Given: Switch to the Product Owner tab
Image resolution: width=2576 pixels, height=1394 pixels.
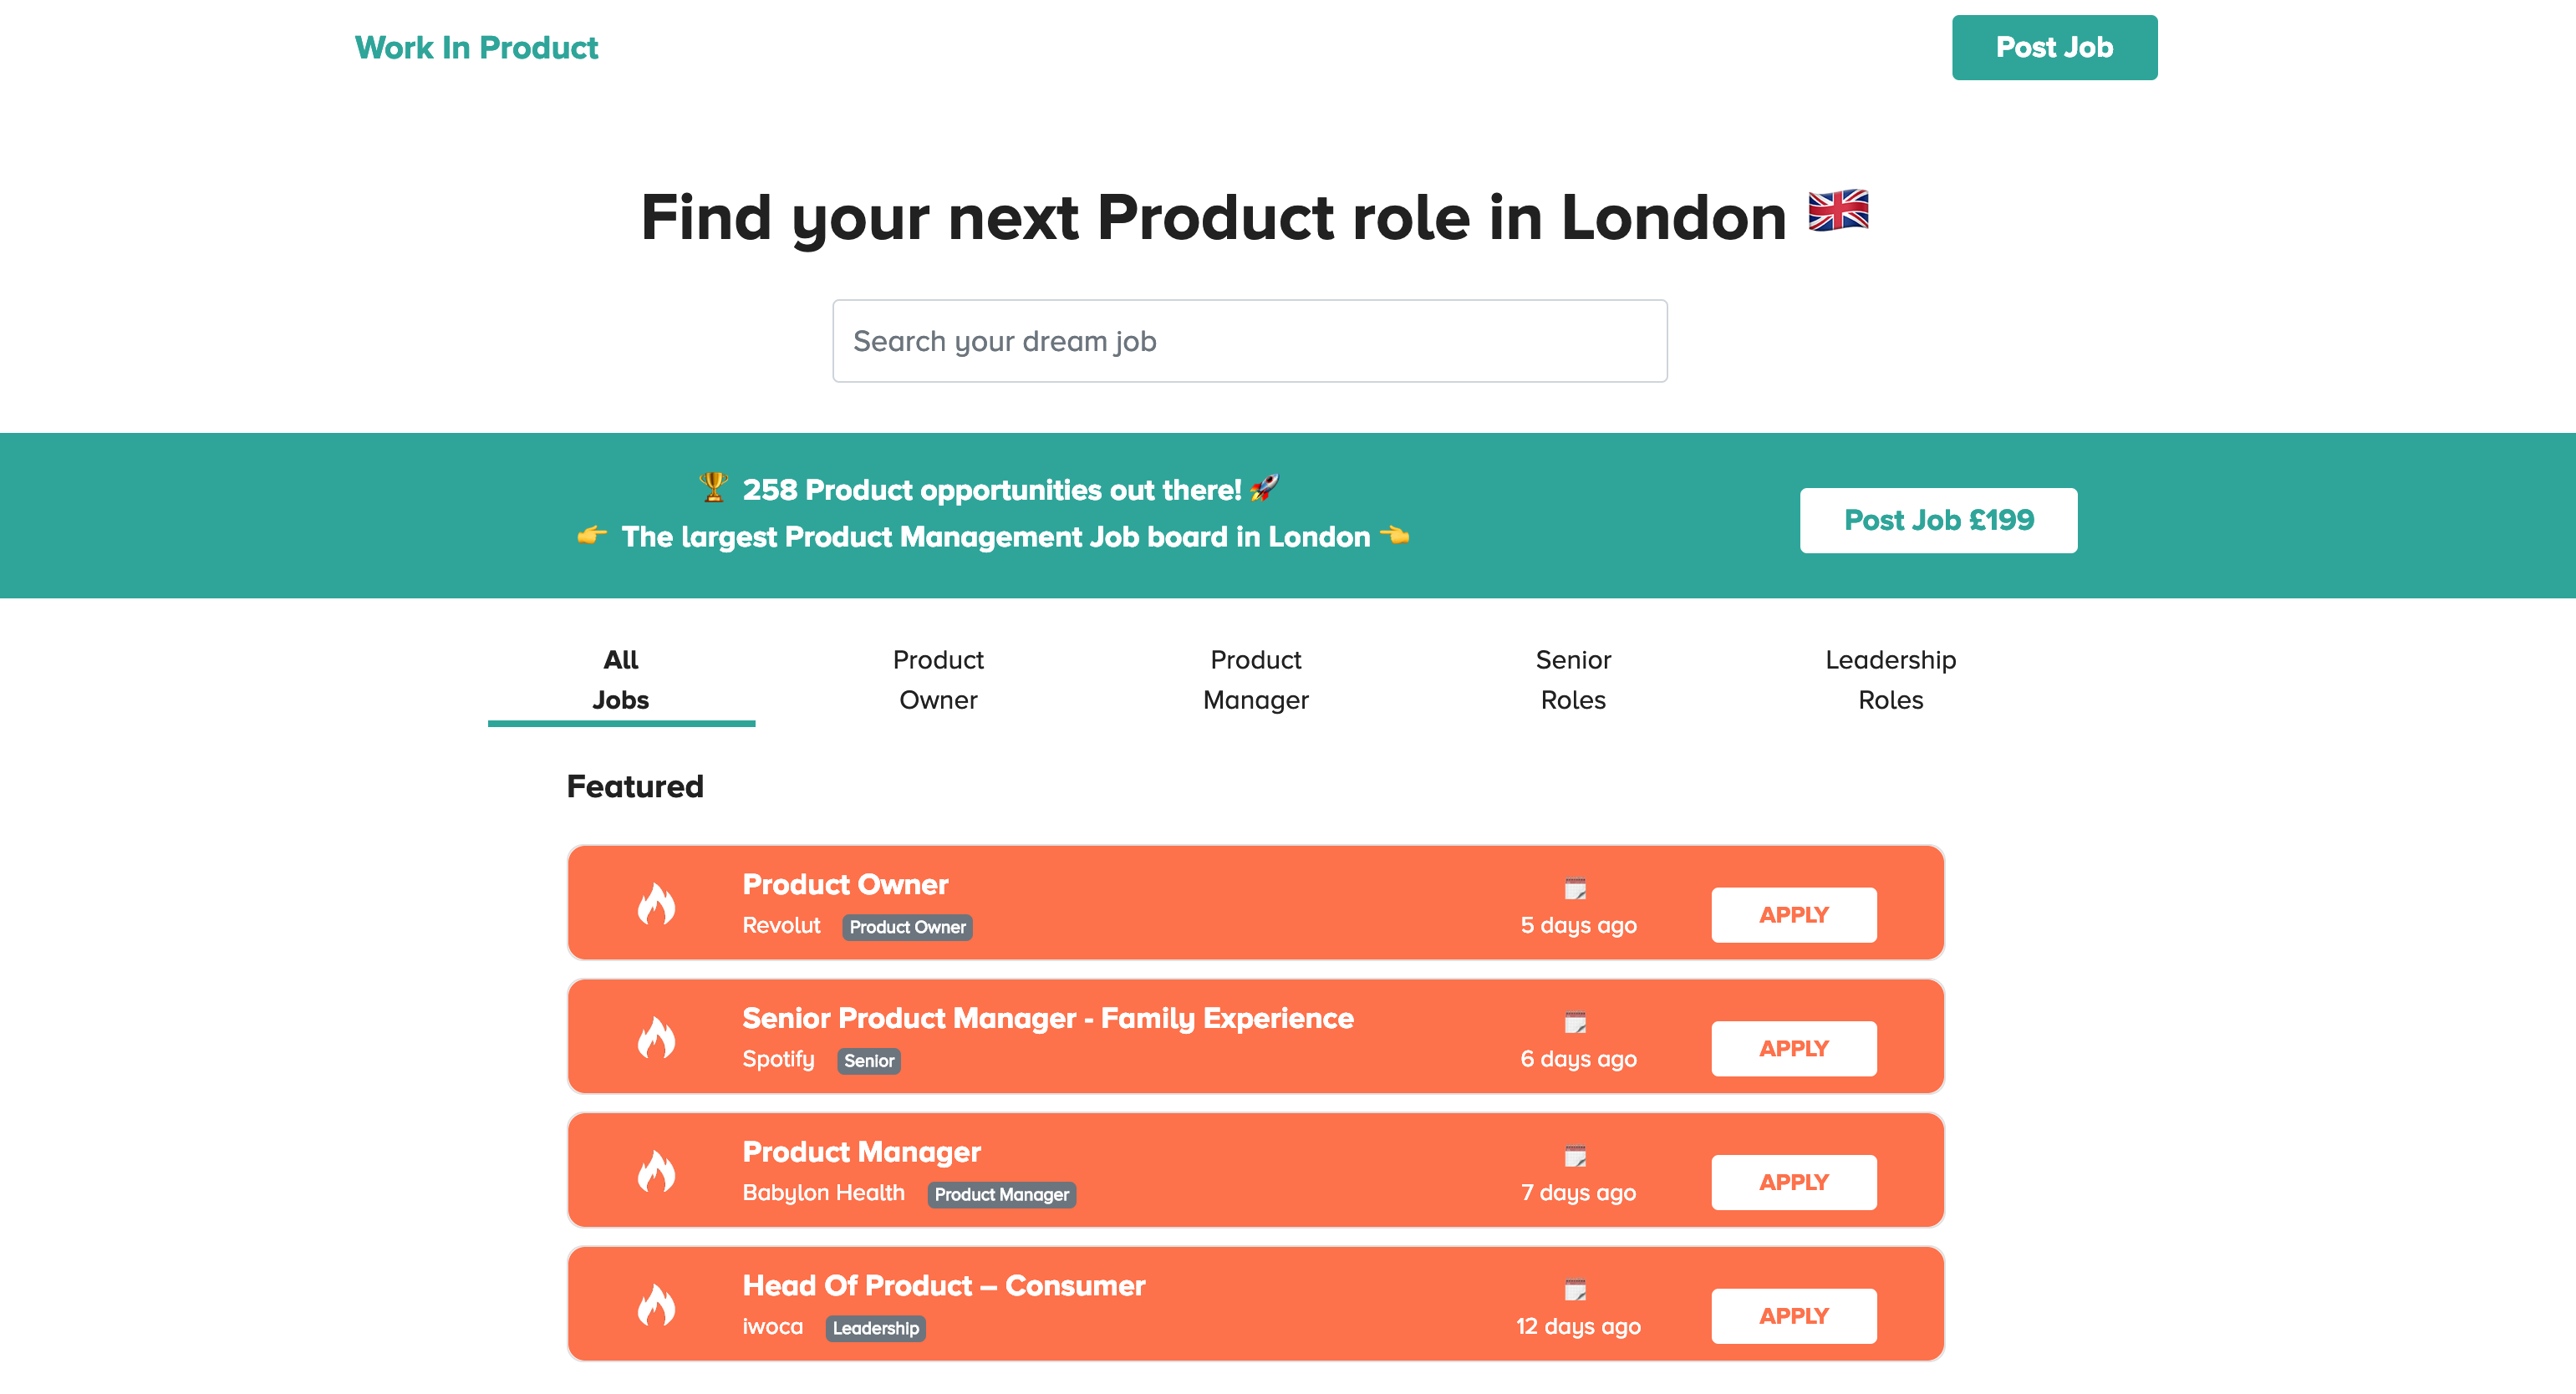Looking at the screenshot, I should (937, 680).
